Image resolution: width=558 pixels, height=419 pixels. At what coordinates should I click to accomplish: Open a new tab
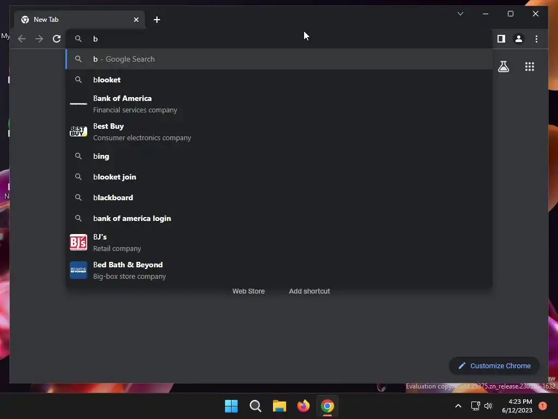157,20
